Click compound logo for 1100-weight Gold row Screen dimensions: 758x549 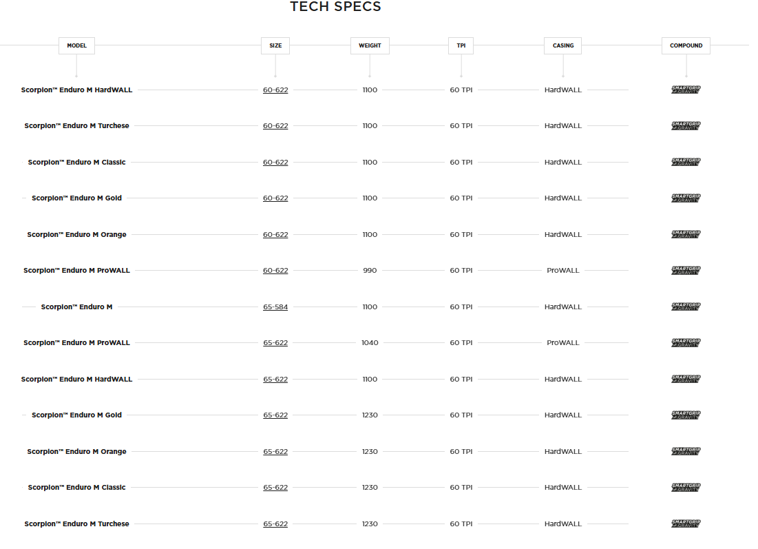[686, 198]
